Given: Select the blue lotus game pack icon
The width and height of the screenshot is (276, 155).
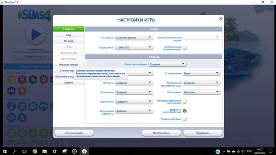Looking at the screenshot, I should click(12, 118).
